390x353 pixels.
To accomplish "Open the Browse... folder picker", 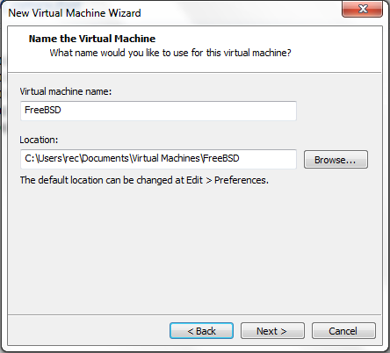I will (x=336, y=160).
